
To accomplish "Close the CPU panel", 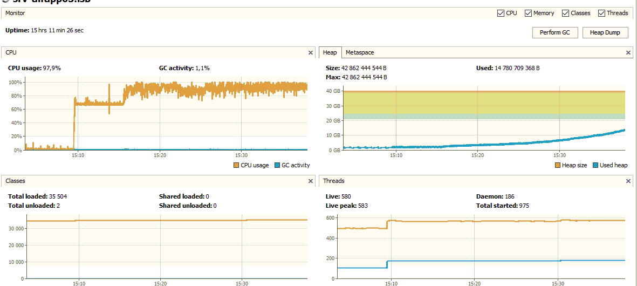I will 310,52.
